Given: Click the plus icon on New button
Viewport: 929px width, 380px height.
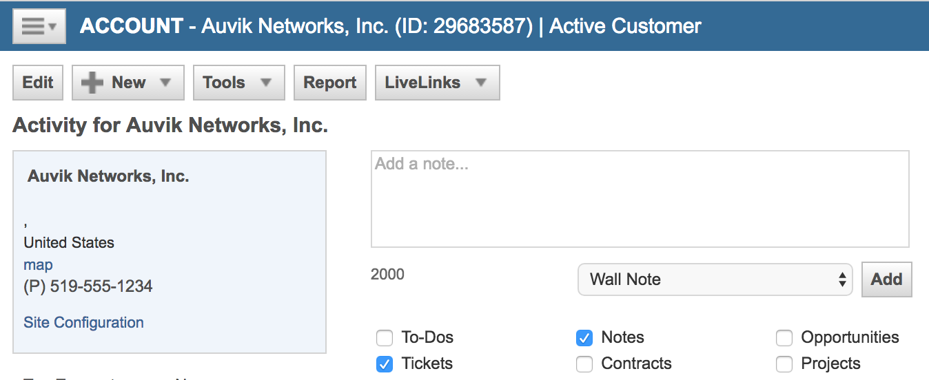Looking at the screenshot, I should [92, 83].
